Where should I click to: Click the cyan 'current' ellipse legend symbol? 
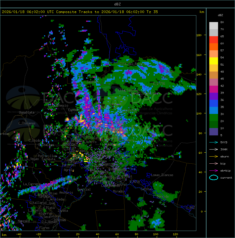pyautogui.click(x=214, y=178)
